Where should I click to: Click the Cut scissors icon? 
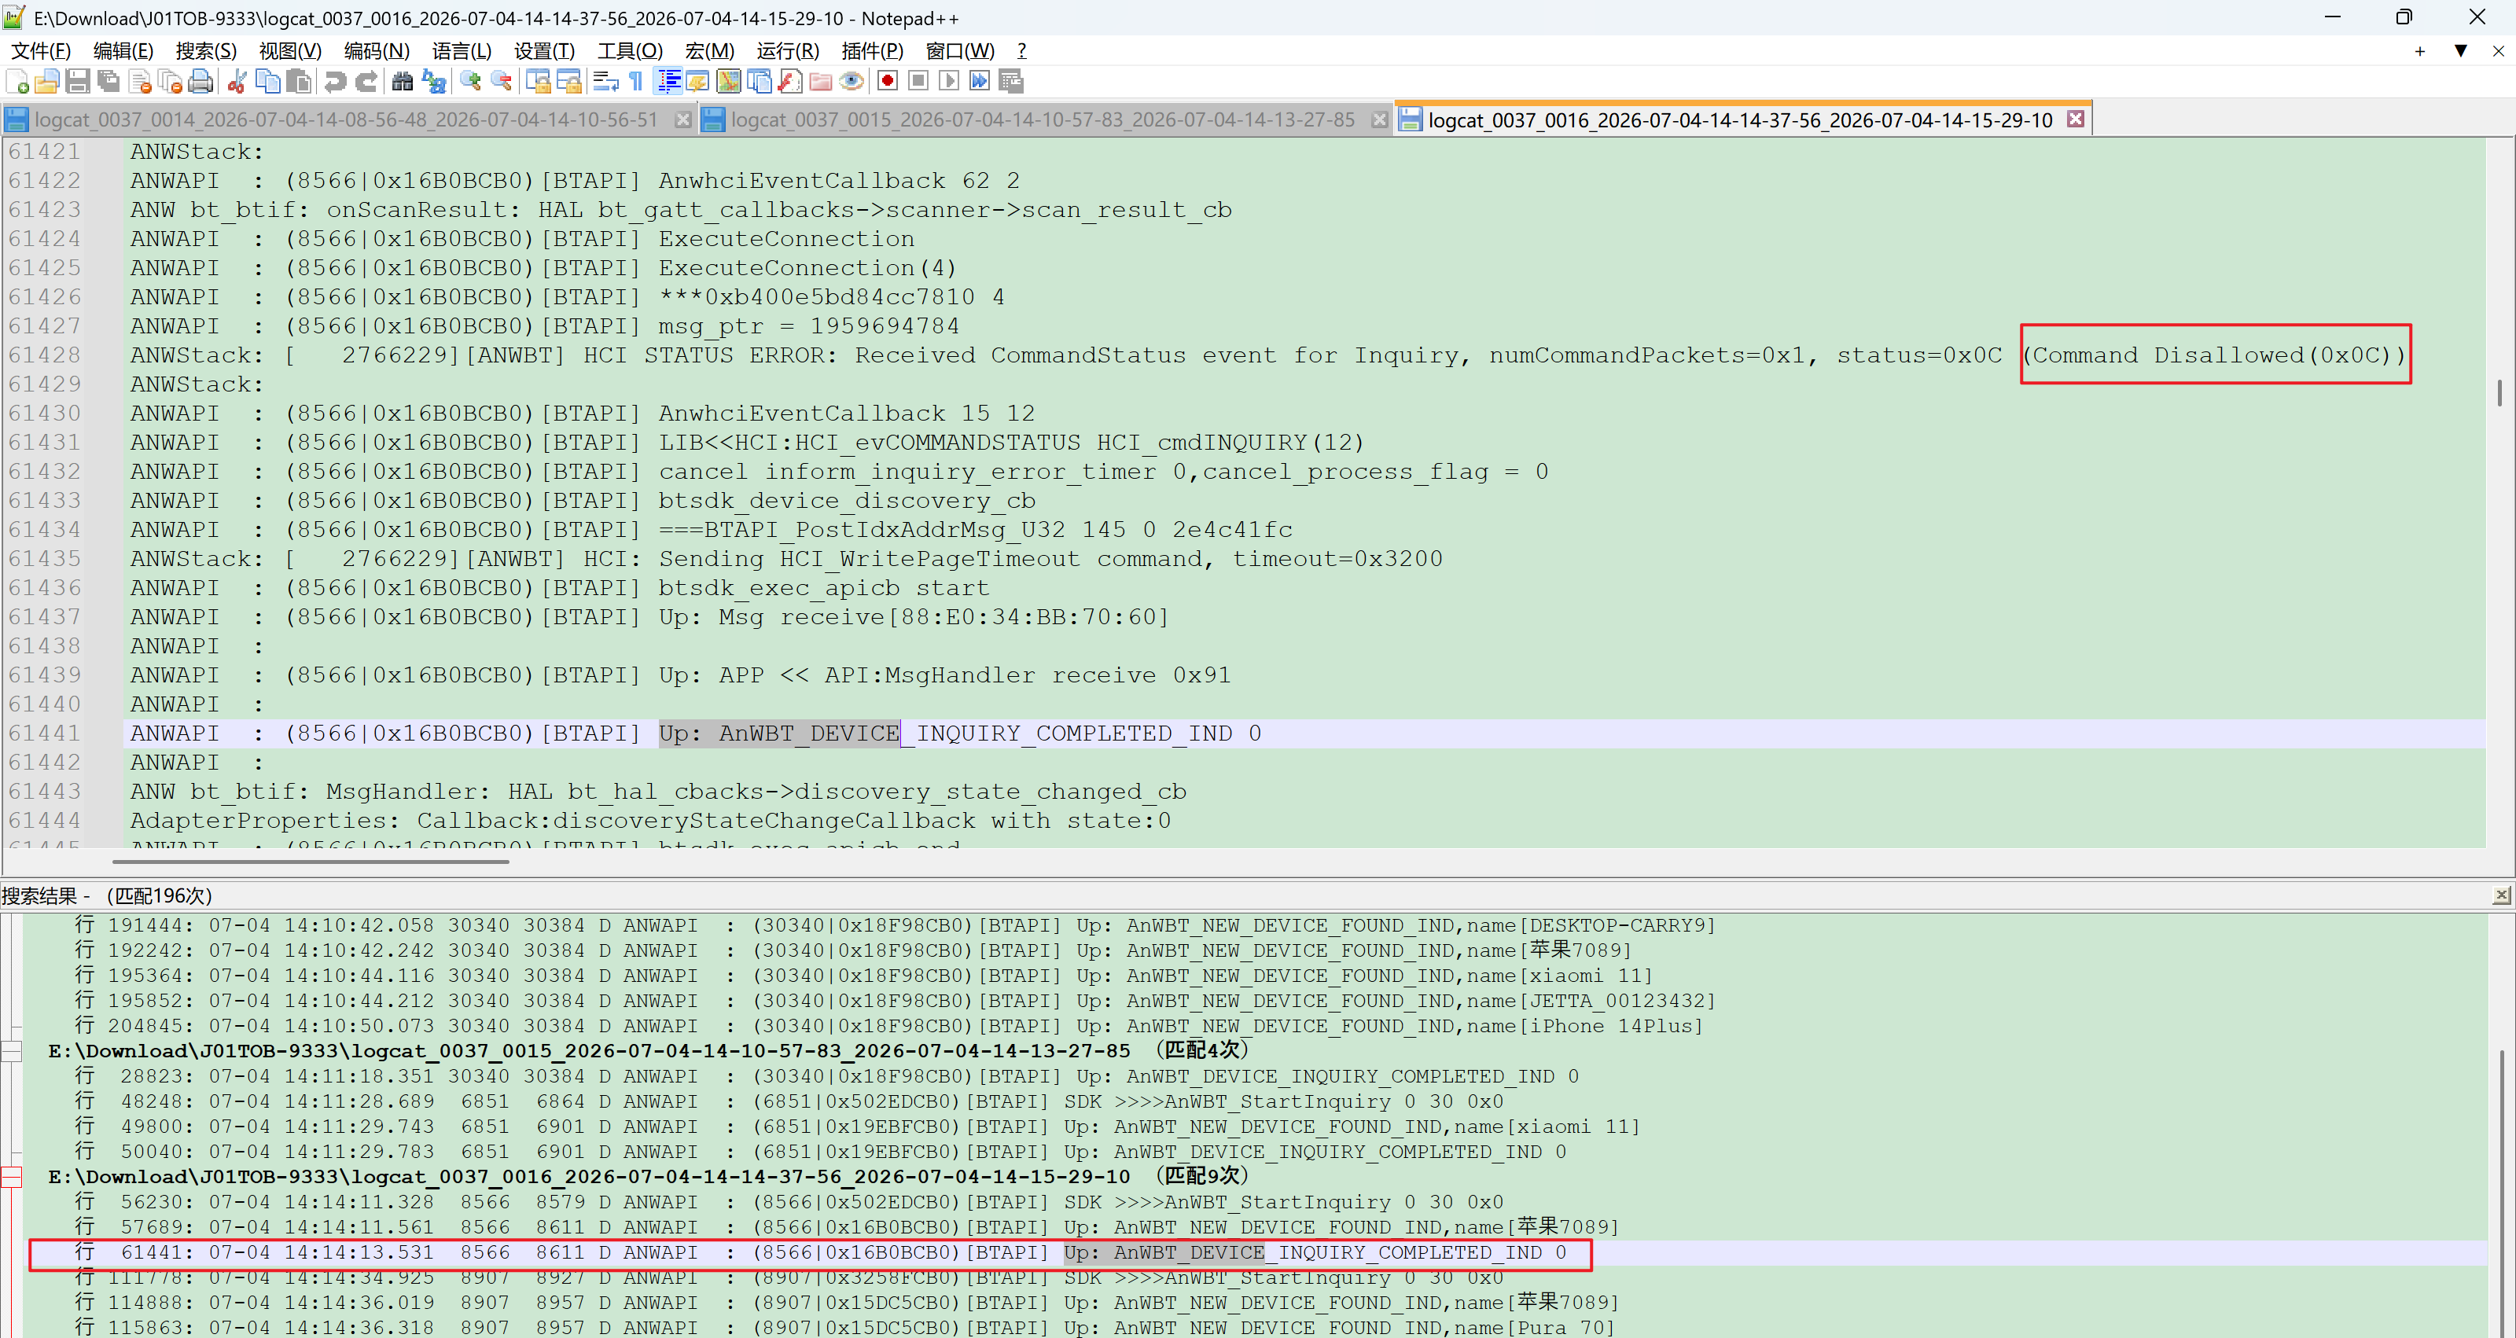[237, 81]
